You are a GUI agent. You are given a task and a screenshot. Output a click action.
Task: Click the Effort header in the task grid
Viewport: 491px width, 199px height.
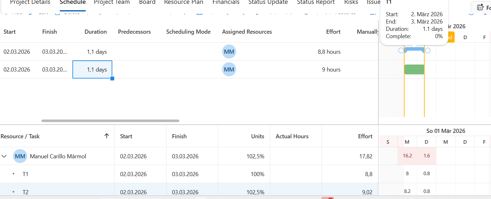click(x=333, y=32)
